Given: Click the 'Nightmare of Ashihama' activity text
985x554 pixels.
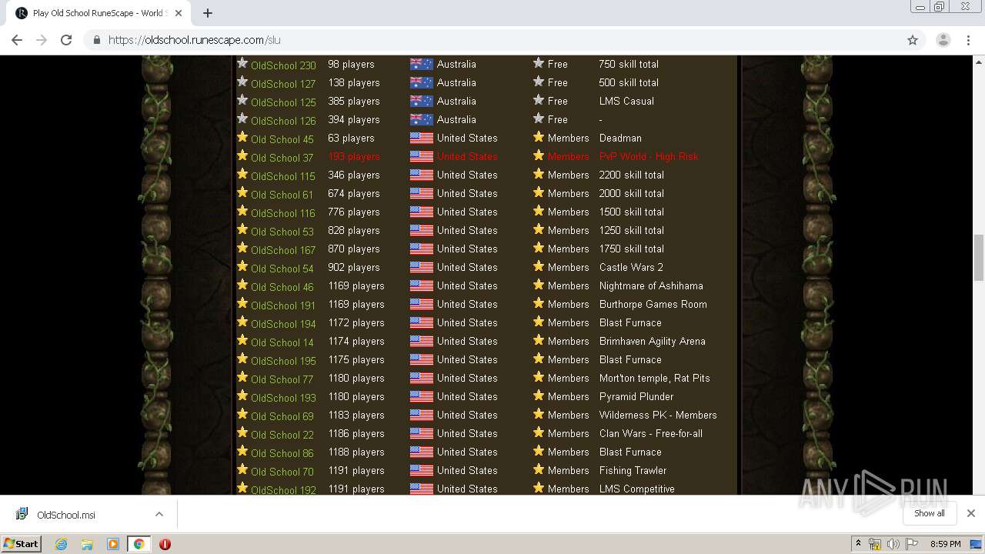Looking at the screenshot, I should coord(651,285).
